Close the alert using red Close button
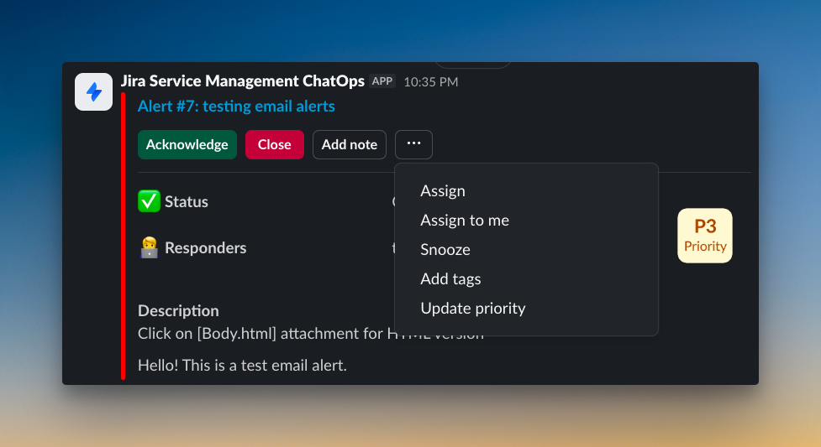The width and height of the screenshot is (821, 447). pos(274,144)
